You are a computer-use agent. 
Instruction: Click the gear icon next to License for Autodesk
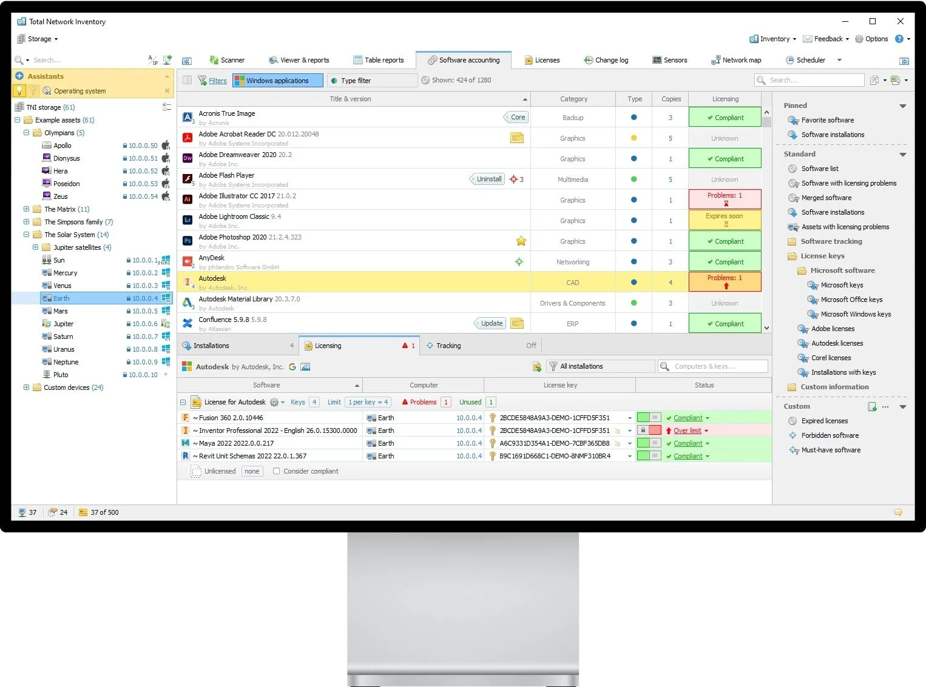click(x=275, y=401)
